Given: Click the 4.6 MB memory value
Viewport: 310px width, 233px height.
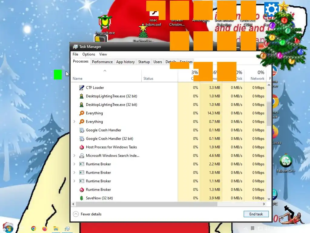Looking at the screenshot, I should pyautogui.click(x=215, y=156).
